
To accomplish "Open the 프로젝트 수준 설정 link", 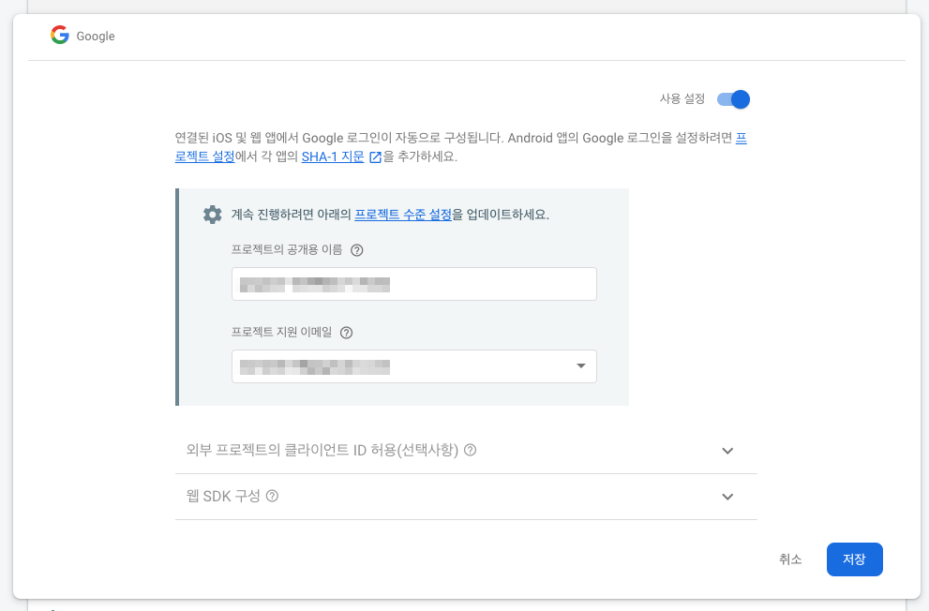I will coord(403,215).
